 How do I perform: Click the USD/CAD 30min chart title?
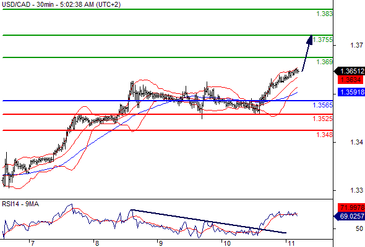[x=61, y=4]
